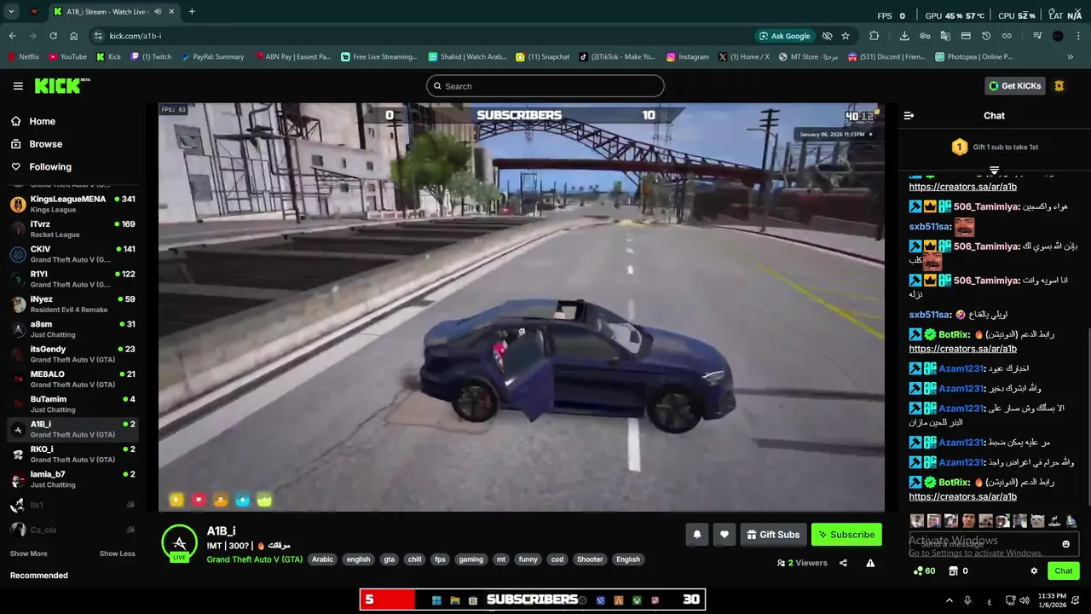Viewport: 1091px width, 614px height.
Task: Click the Get KICKs button
Action: click(1014, 86)
